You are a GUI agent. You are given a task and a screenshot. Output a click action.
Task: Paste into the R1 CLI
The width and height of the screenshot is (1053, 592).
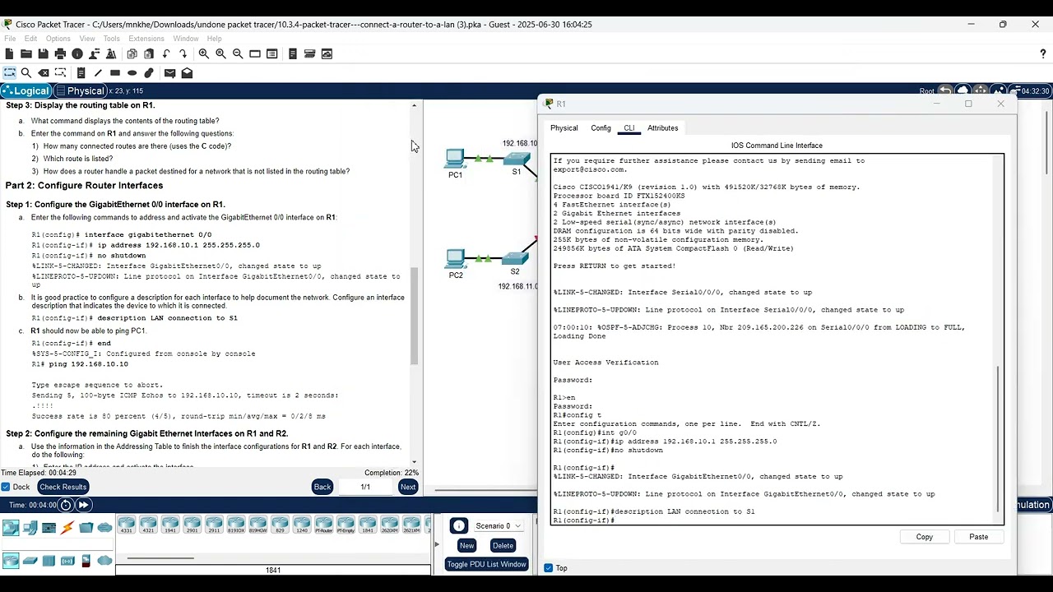tap(979, 537)
